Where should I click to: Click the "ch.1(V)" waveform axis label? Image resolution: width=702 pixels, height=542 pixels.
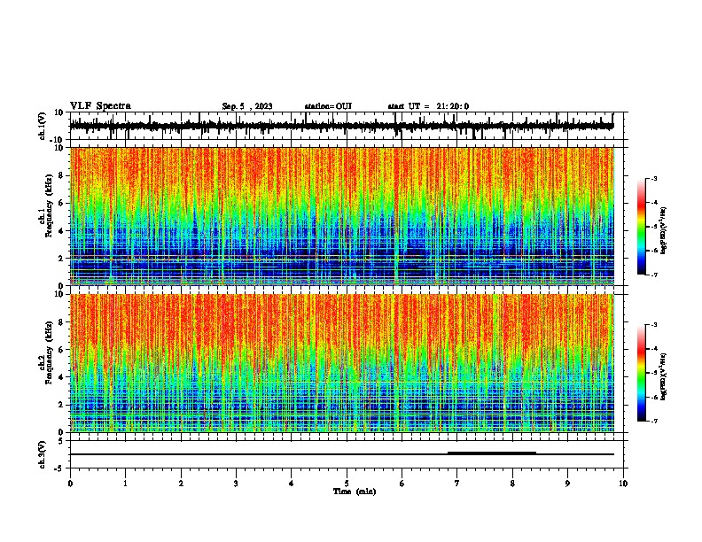(43, 126)
